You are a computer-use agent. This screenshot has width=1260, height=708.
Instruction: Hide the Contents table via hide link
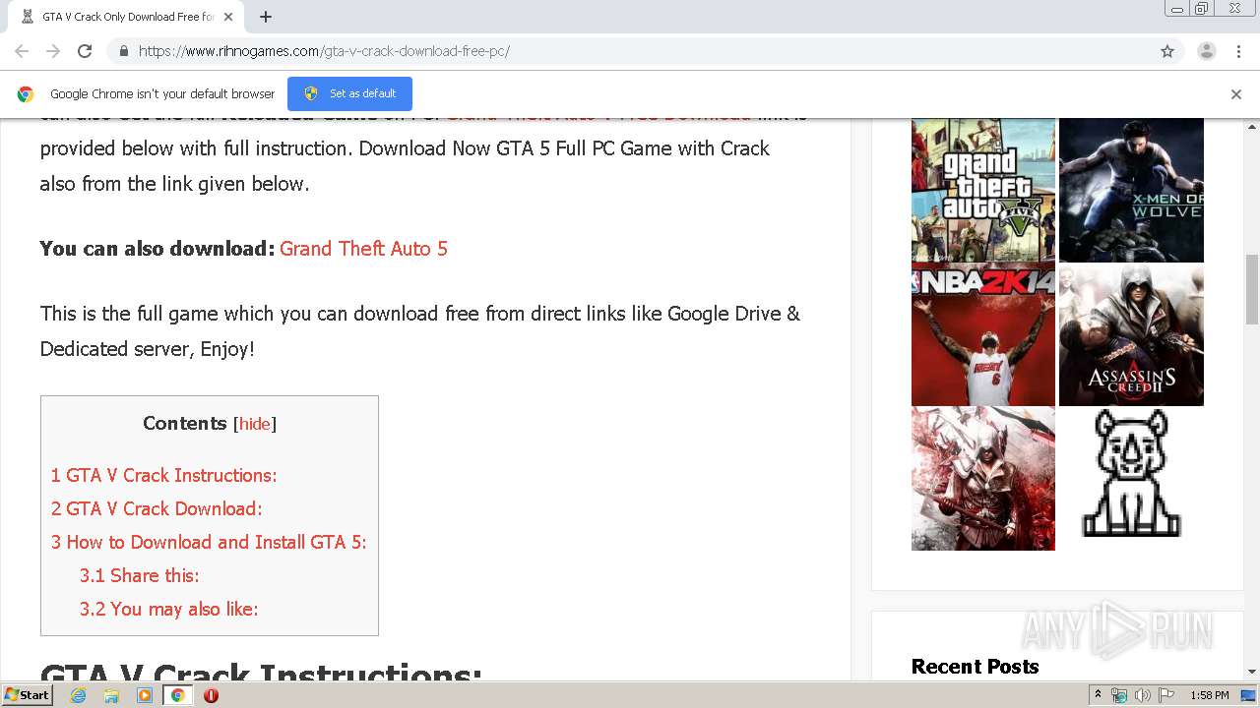254,424
